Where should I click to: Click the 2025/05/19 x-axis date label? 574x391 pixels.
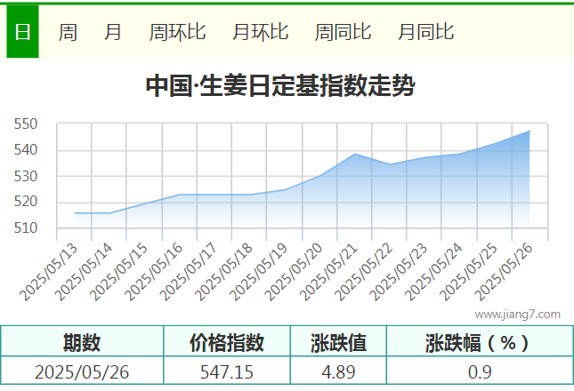point(258,272)
